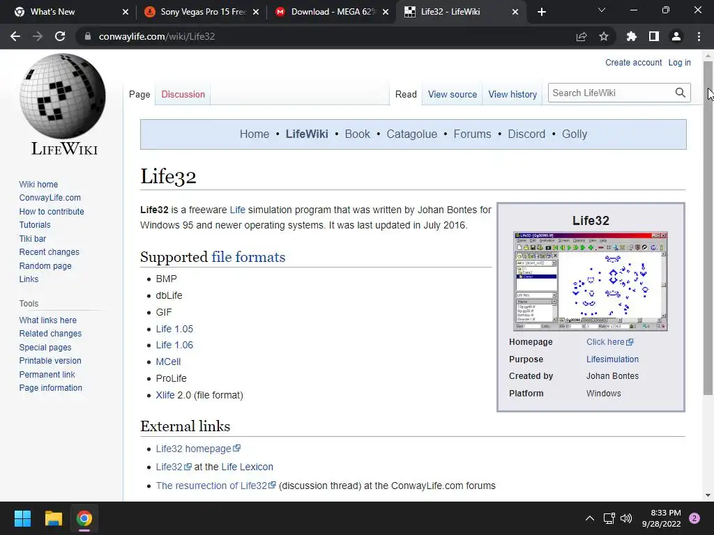Open Book in the navigation banner
The image size is (714, 535).
[x=358, y=134]
